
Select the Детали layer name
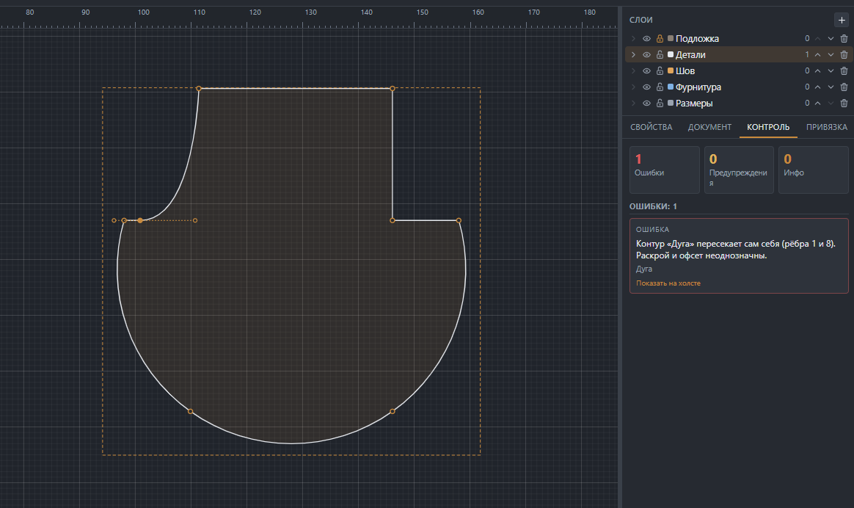[690, 54]
